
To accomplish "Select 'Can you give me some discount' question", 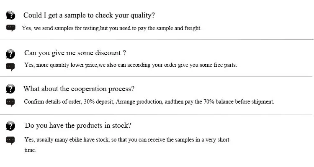I will point(75,53).
